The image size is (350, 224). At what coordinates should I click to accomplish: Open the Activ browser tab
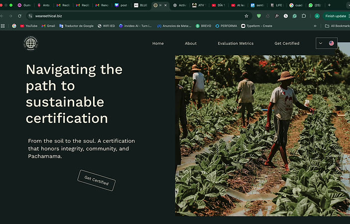179,5
